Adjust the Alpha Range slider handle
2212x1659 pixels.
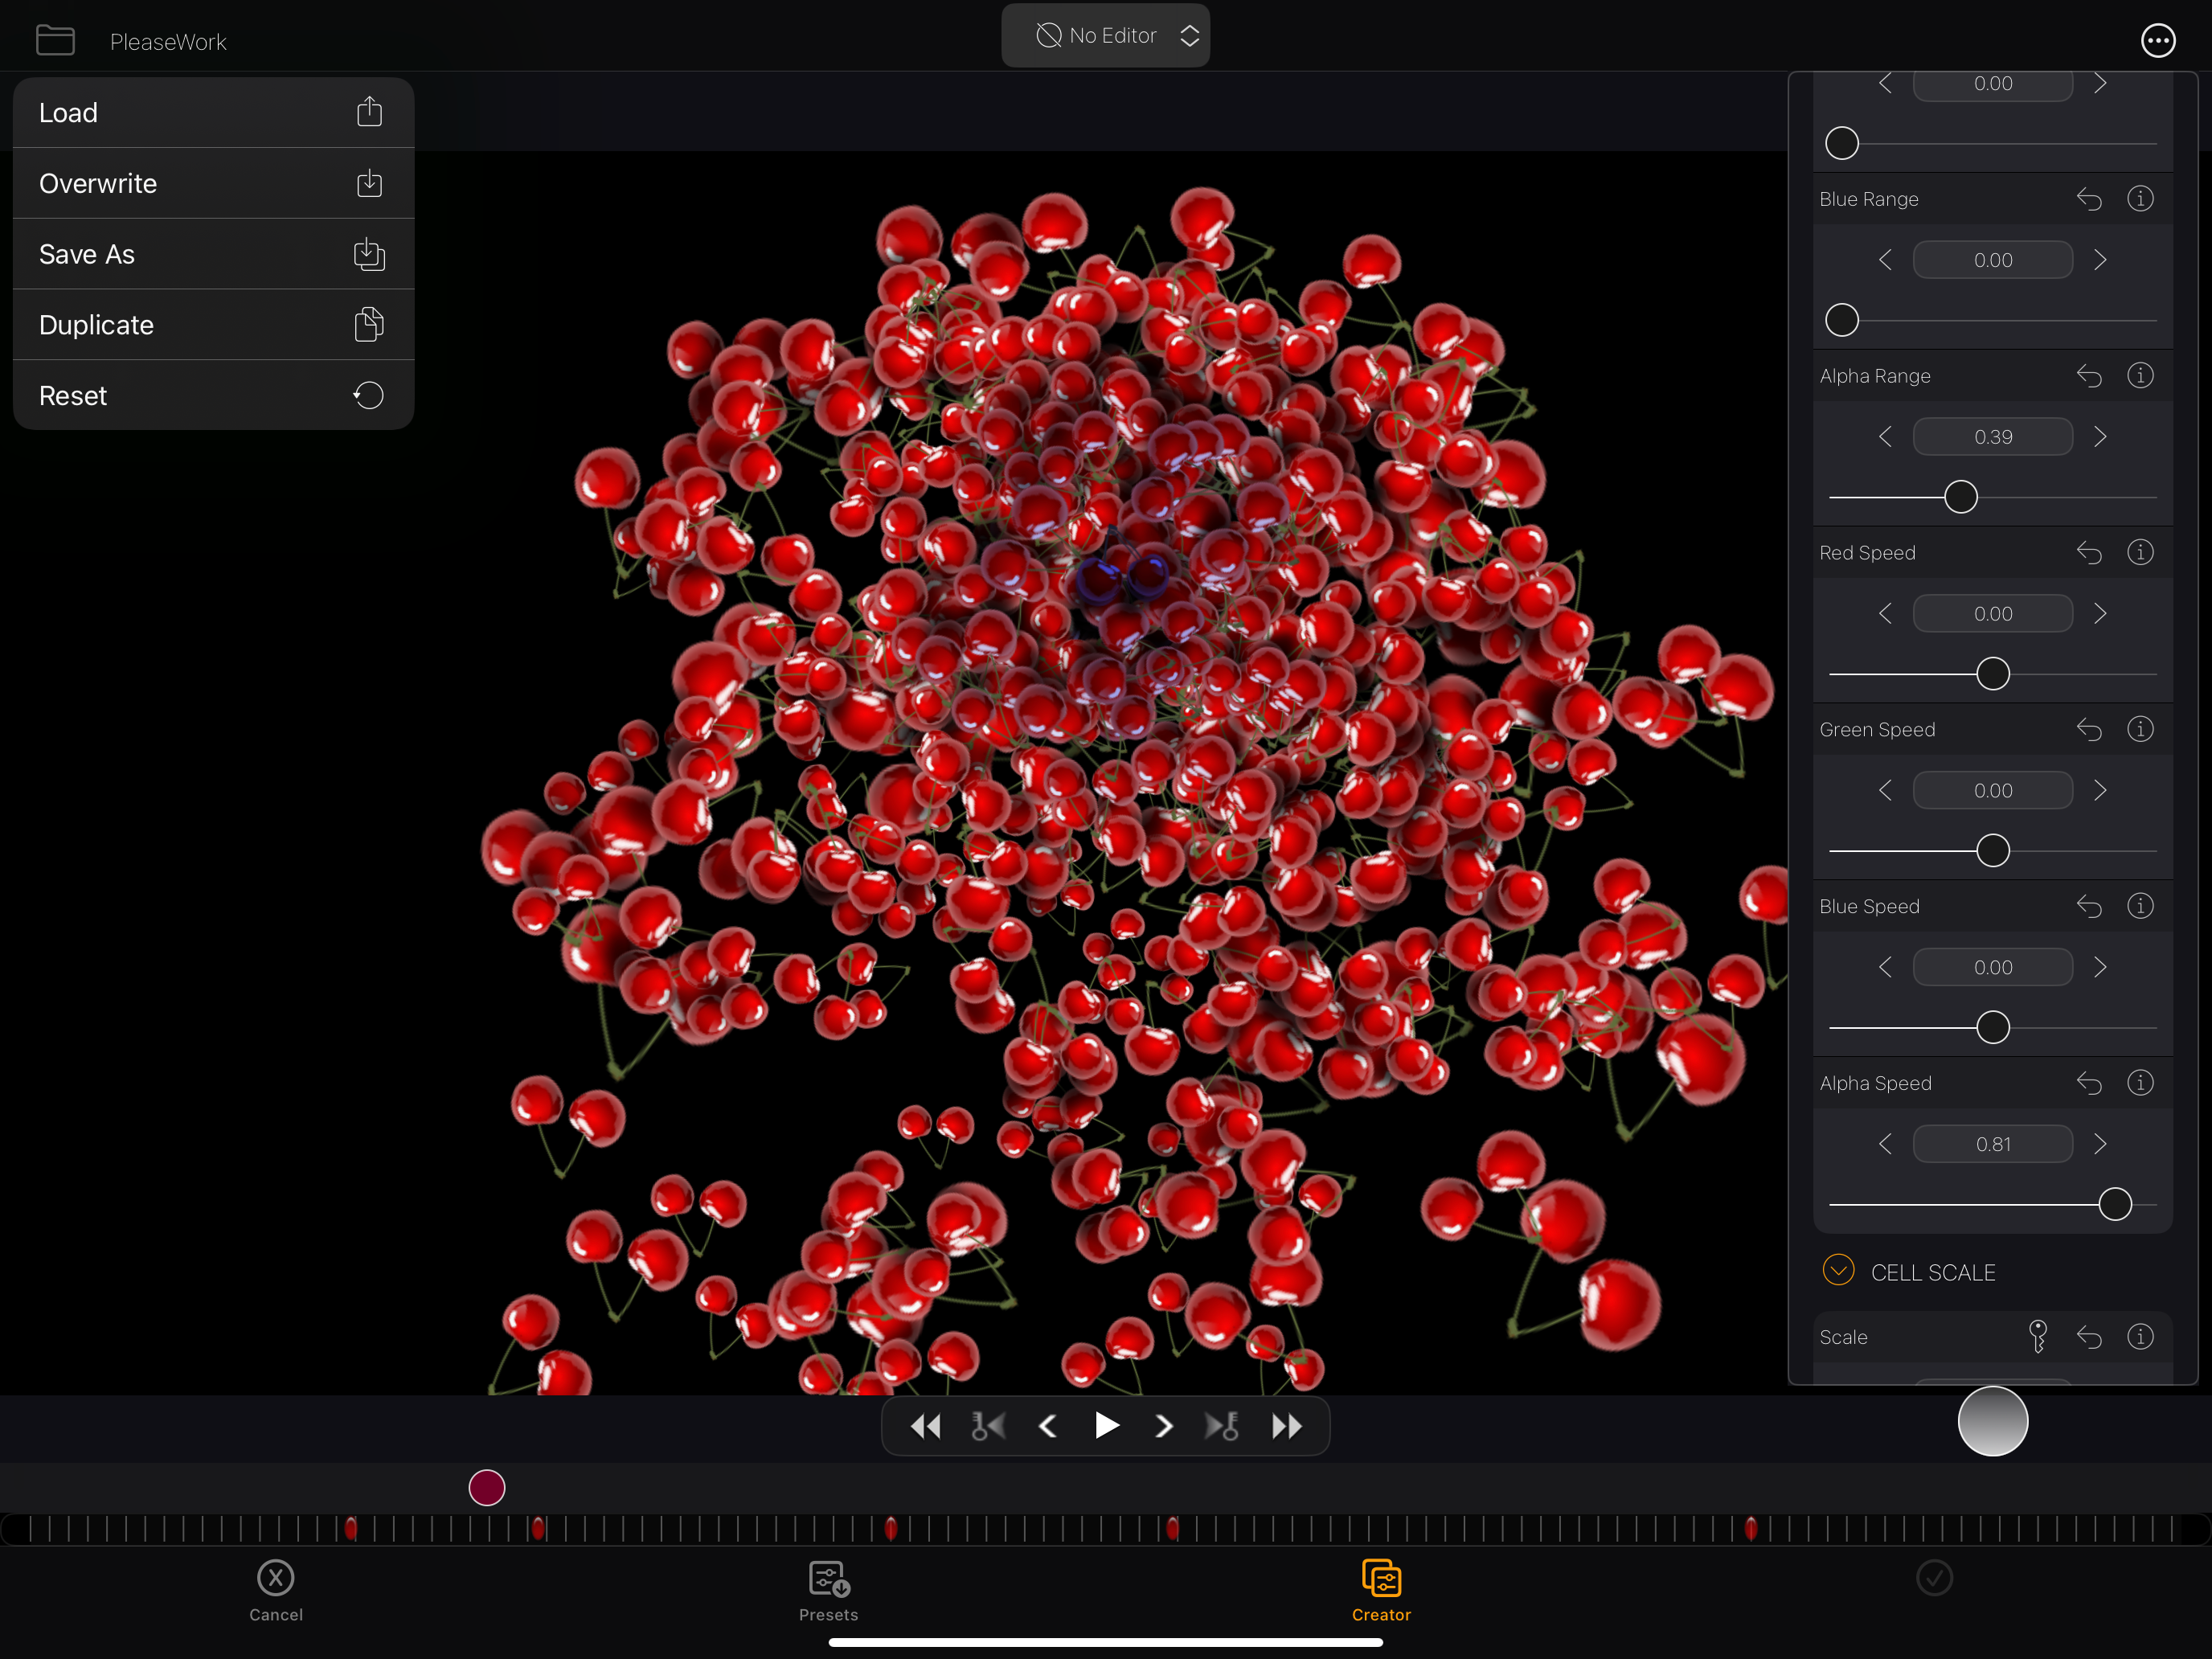(1960, 497)
